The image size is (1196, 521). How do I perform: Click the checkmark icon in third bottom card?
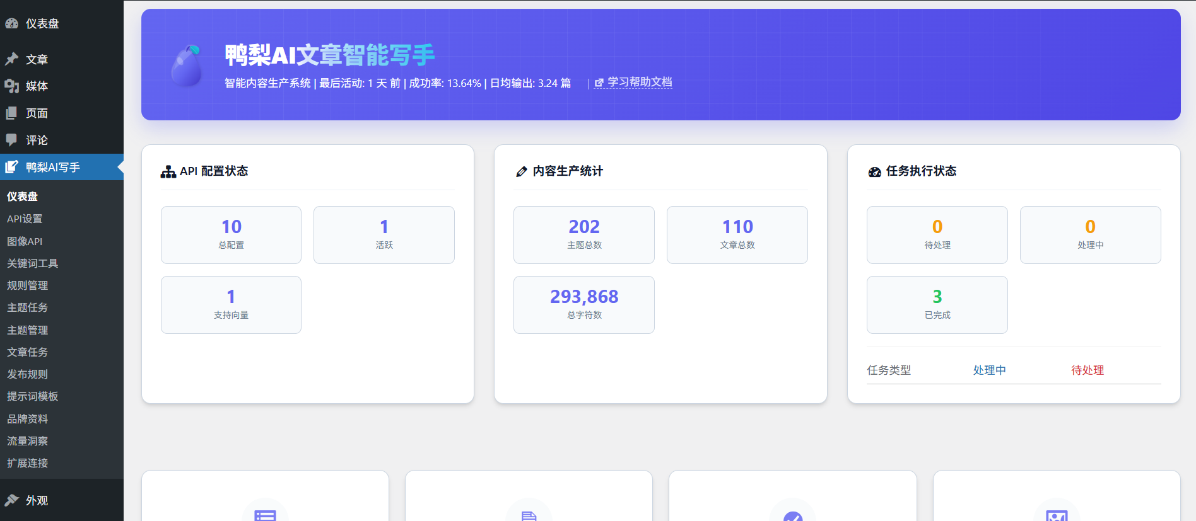coord(793,516)
